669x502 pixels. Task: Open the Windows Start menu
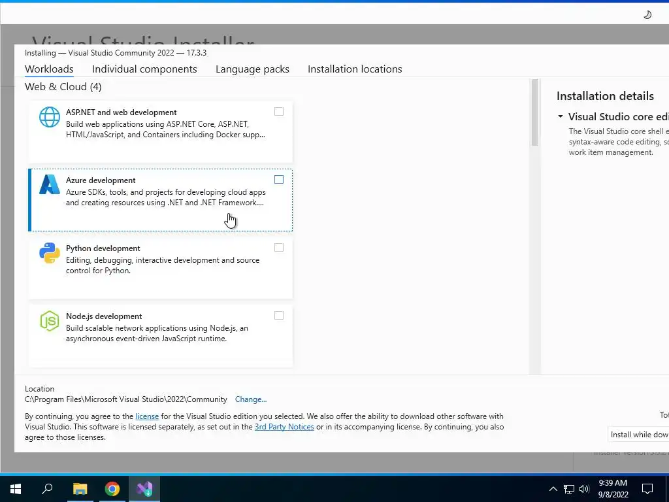[x=16, y=489]
